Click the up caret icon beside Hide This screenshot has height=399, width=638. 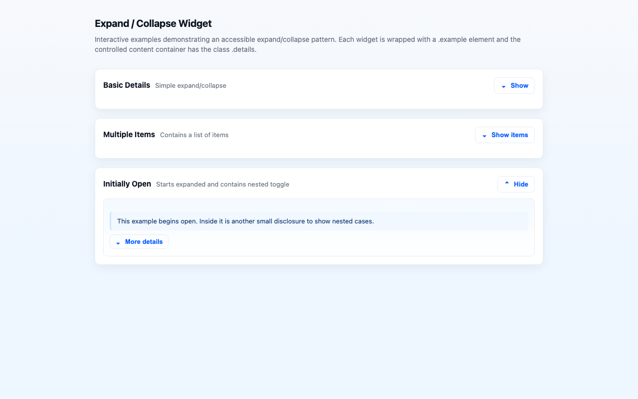tap(507, 184)
